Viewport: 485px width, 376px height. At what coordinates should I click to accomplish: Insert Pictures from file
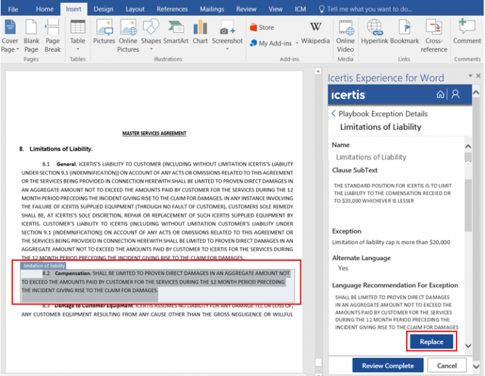point(104,32)
